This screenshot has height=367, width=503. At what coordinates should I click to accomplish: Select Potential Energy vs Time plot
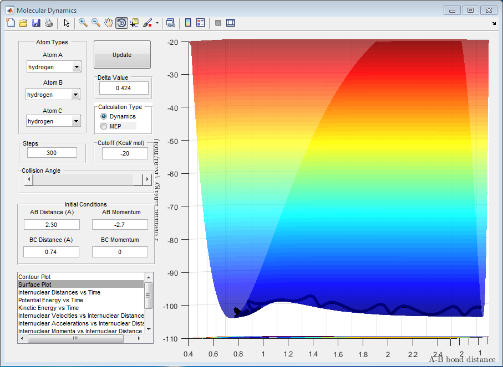click(x=50, y=300)
